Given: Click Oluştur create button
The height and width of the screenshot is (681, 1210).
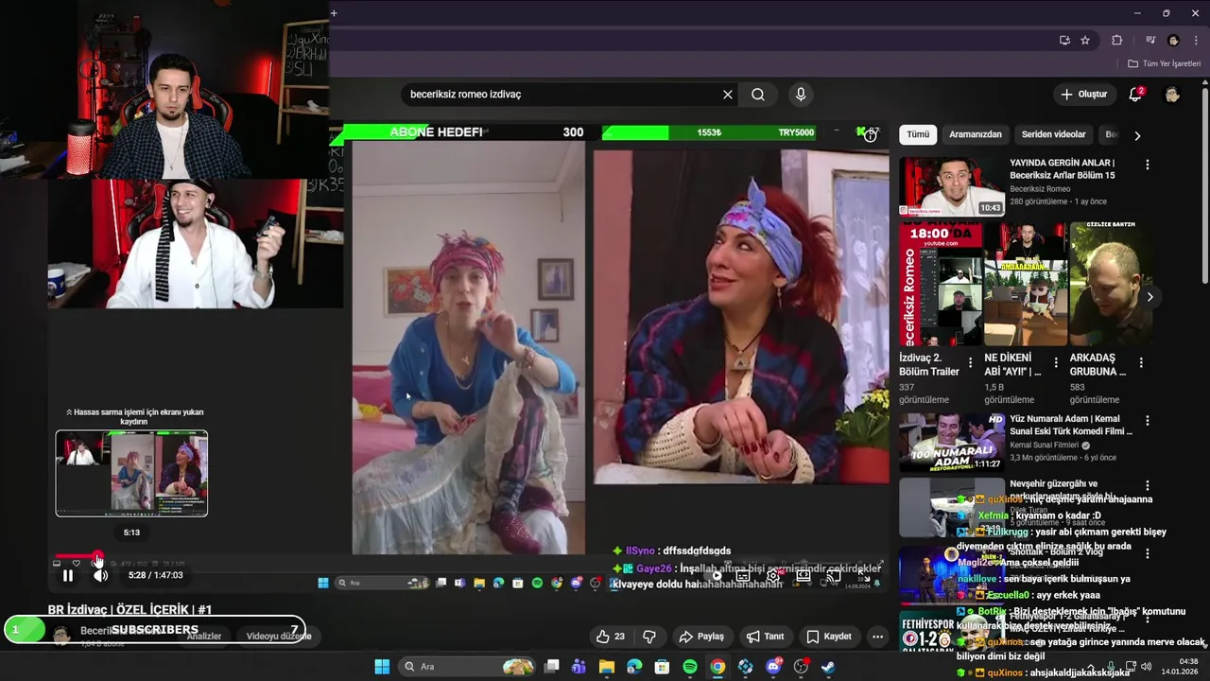Looking at the screenshot, I should tap(1083, 95).
